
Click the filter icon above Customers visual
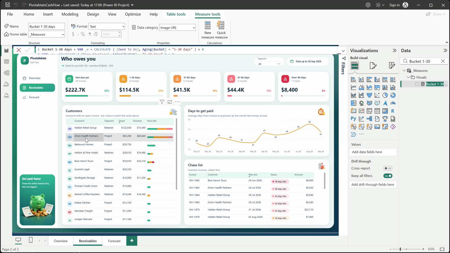[x=162, y=102]
